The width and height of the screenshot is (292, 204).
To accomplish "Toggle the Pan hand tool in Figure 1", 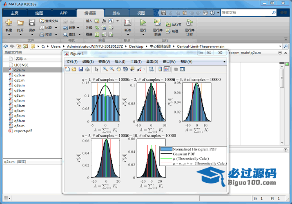I will coord(118,69).
